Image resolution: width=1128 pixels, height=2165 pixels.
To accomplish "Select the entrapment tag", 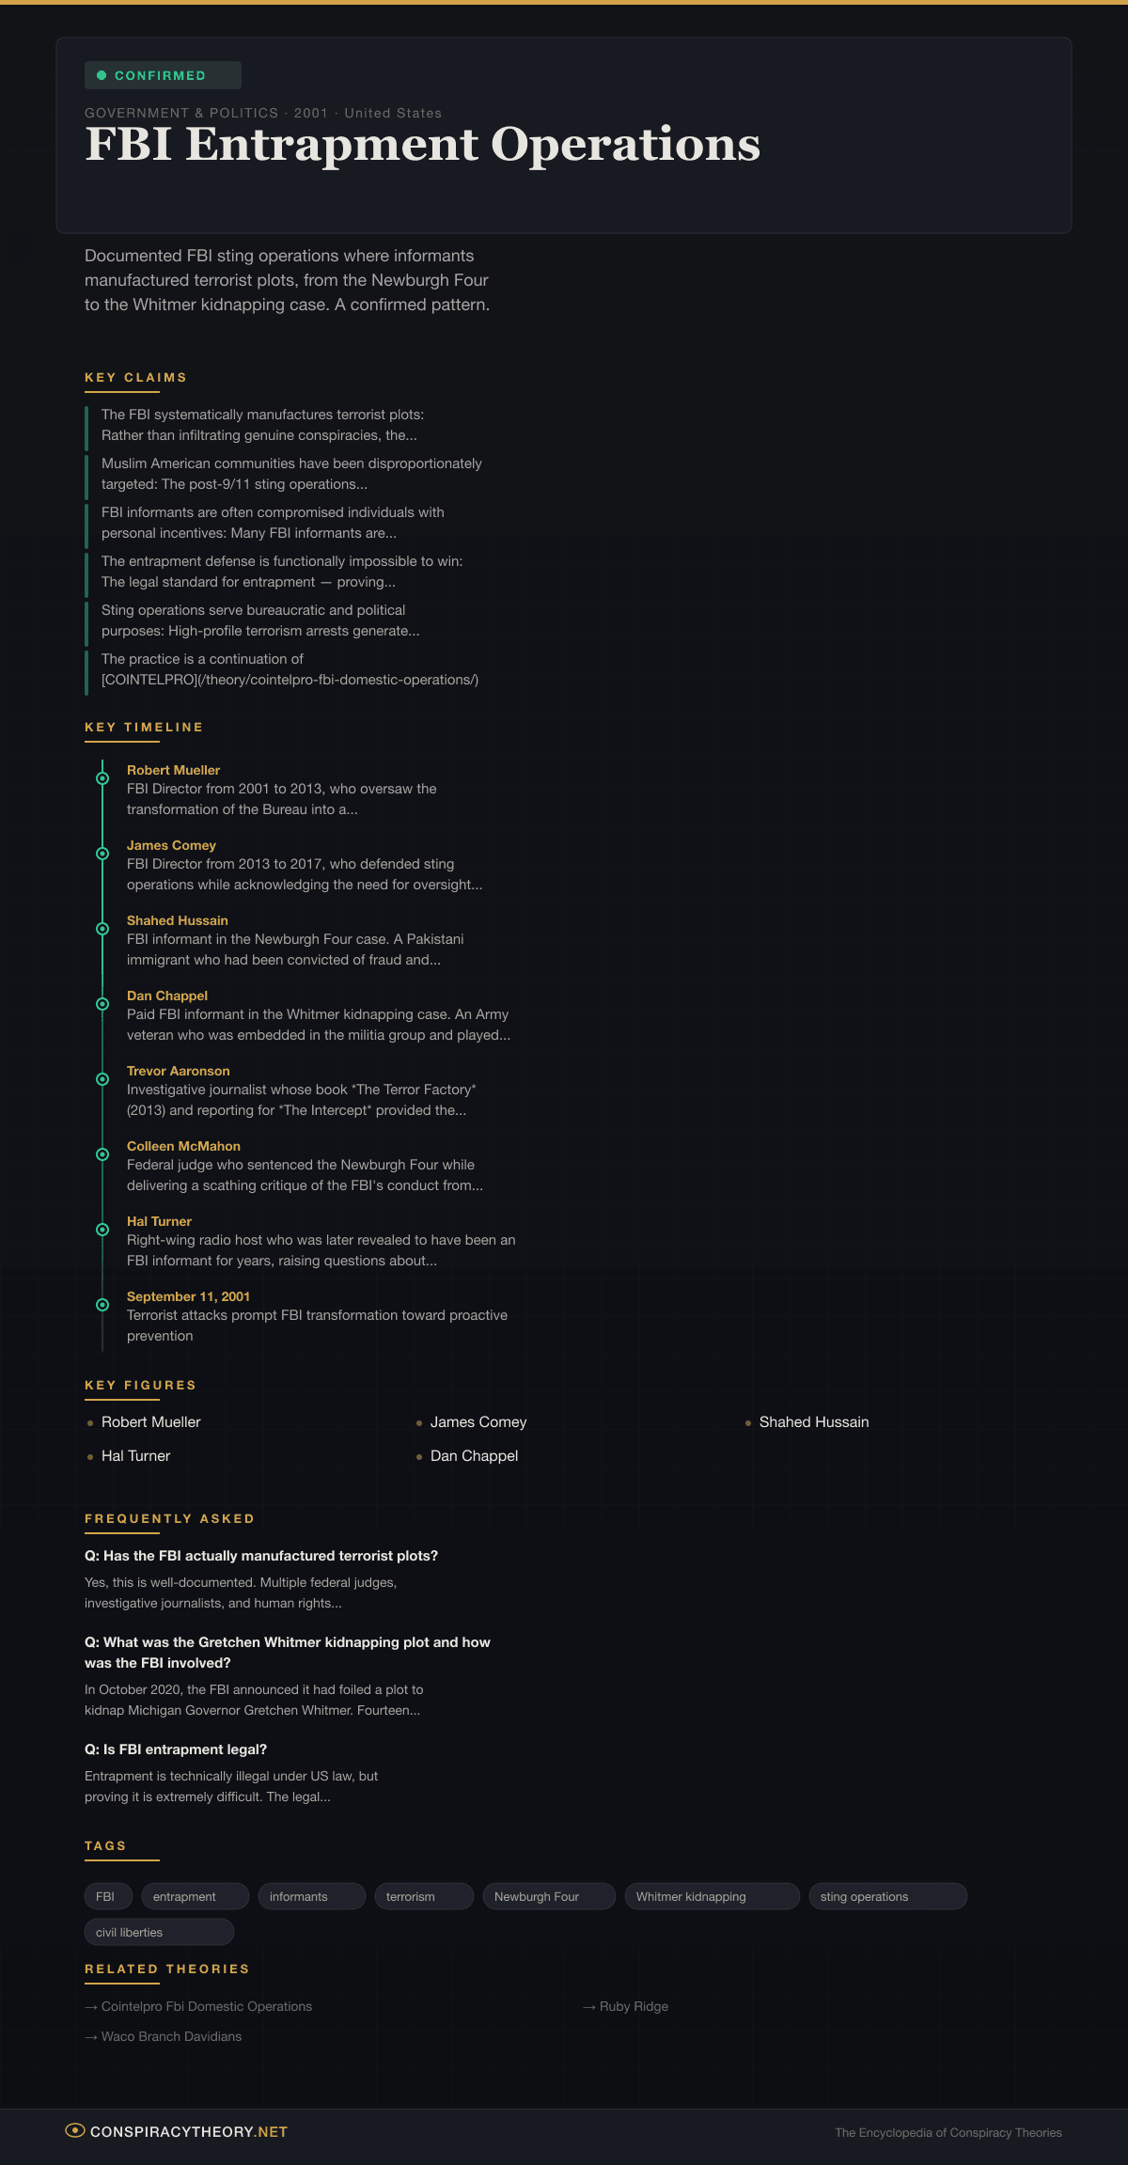I will pos(195,1896).
